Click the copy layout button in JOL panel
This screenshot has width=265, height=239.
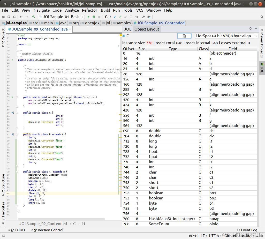click(x=184, y=36)
